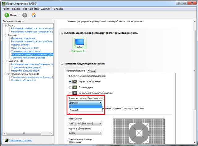Image resolution: width=198 pixels, height=146 pixels.
Task: Open the 'Справка' menu
Action: coord(59,9)
